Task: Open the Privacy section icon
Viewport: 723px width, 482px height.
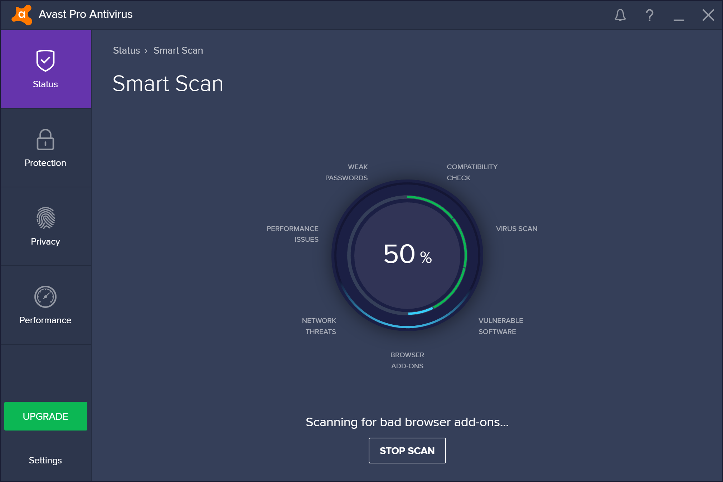Action: pyautogui.click(x=45, y=212)
